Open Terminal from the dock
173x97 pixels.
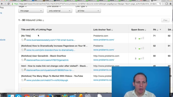tap(58, 96)
